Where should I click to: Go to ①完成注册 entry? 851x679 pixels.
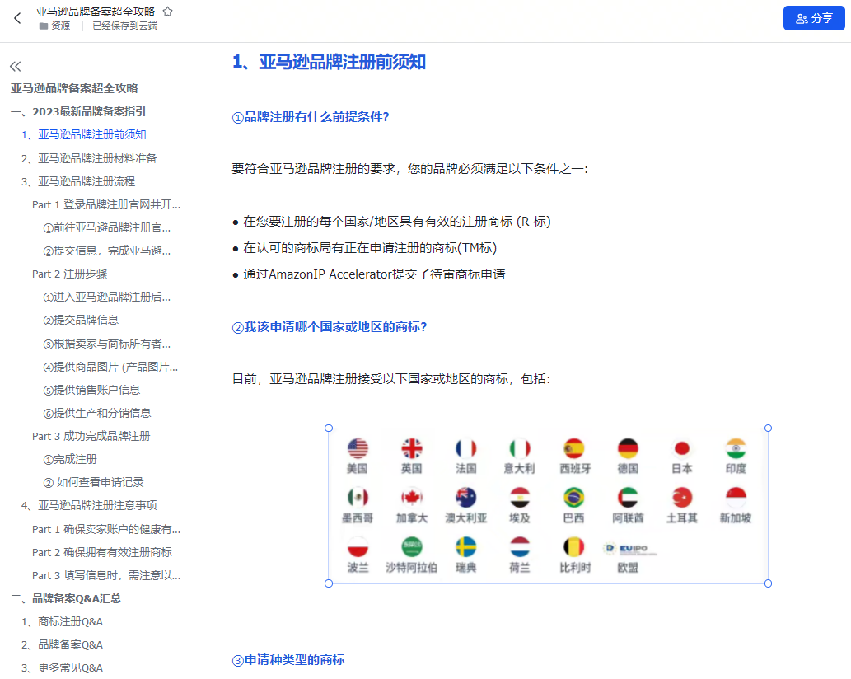pos(70,459)
